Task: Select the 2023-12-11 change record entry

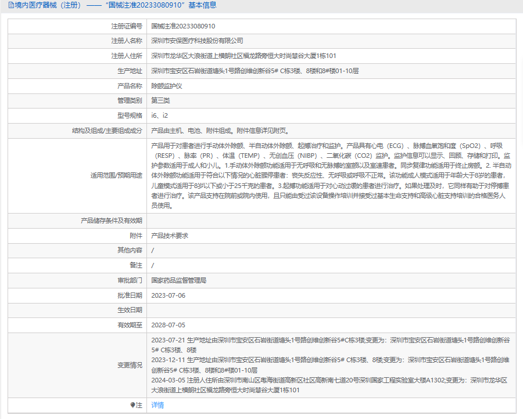Action: [330, 365]
